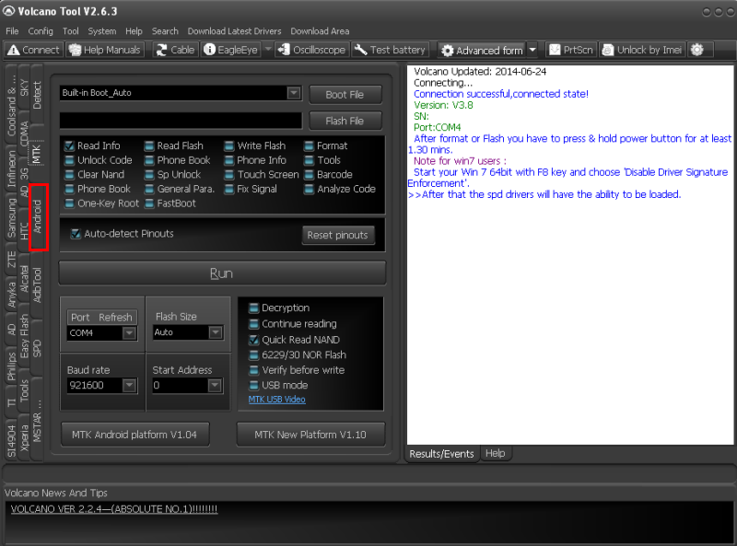Open the Baud rate 921600 dropdown

coord(129,386)
